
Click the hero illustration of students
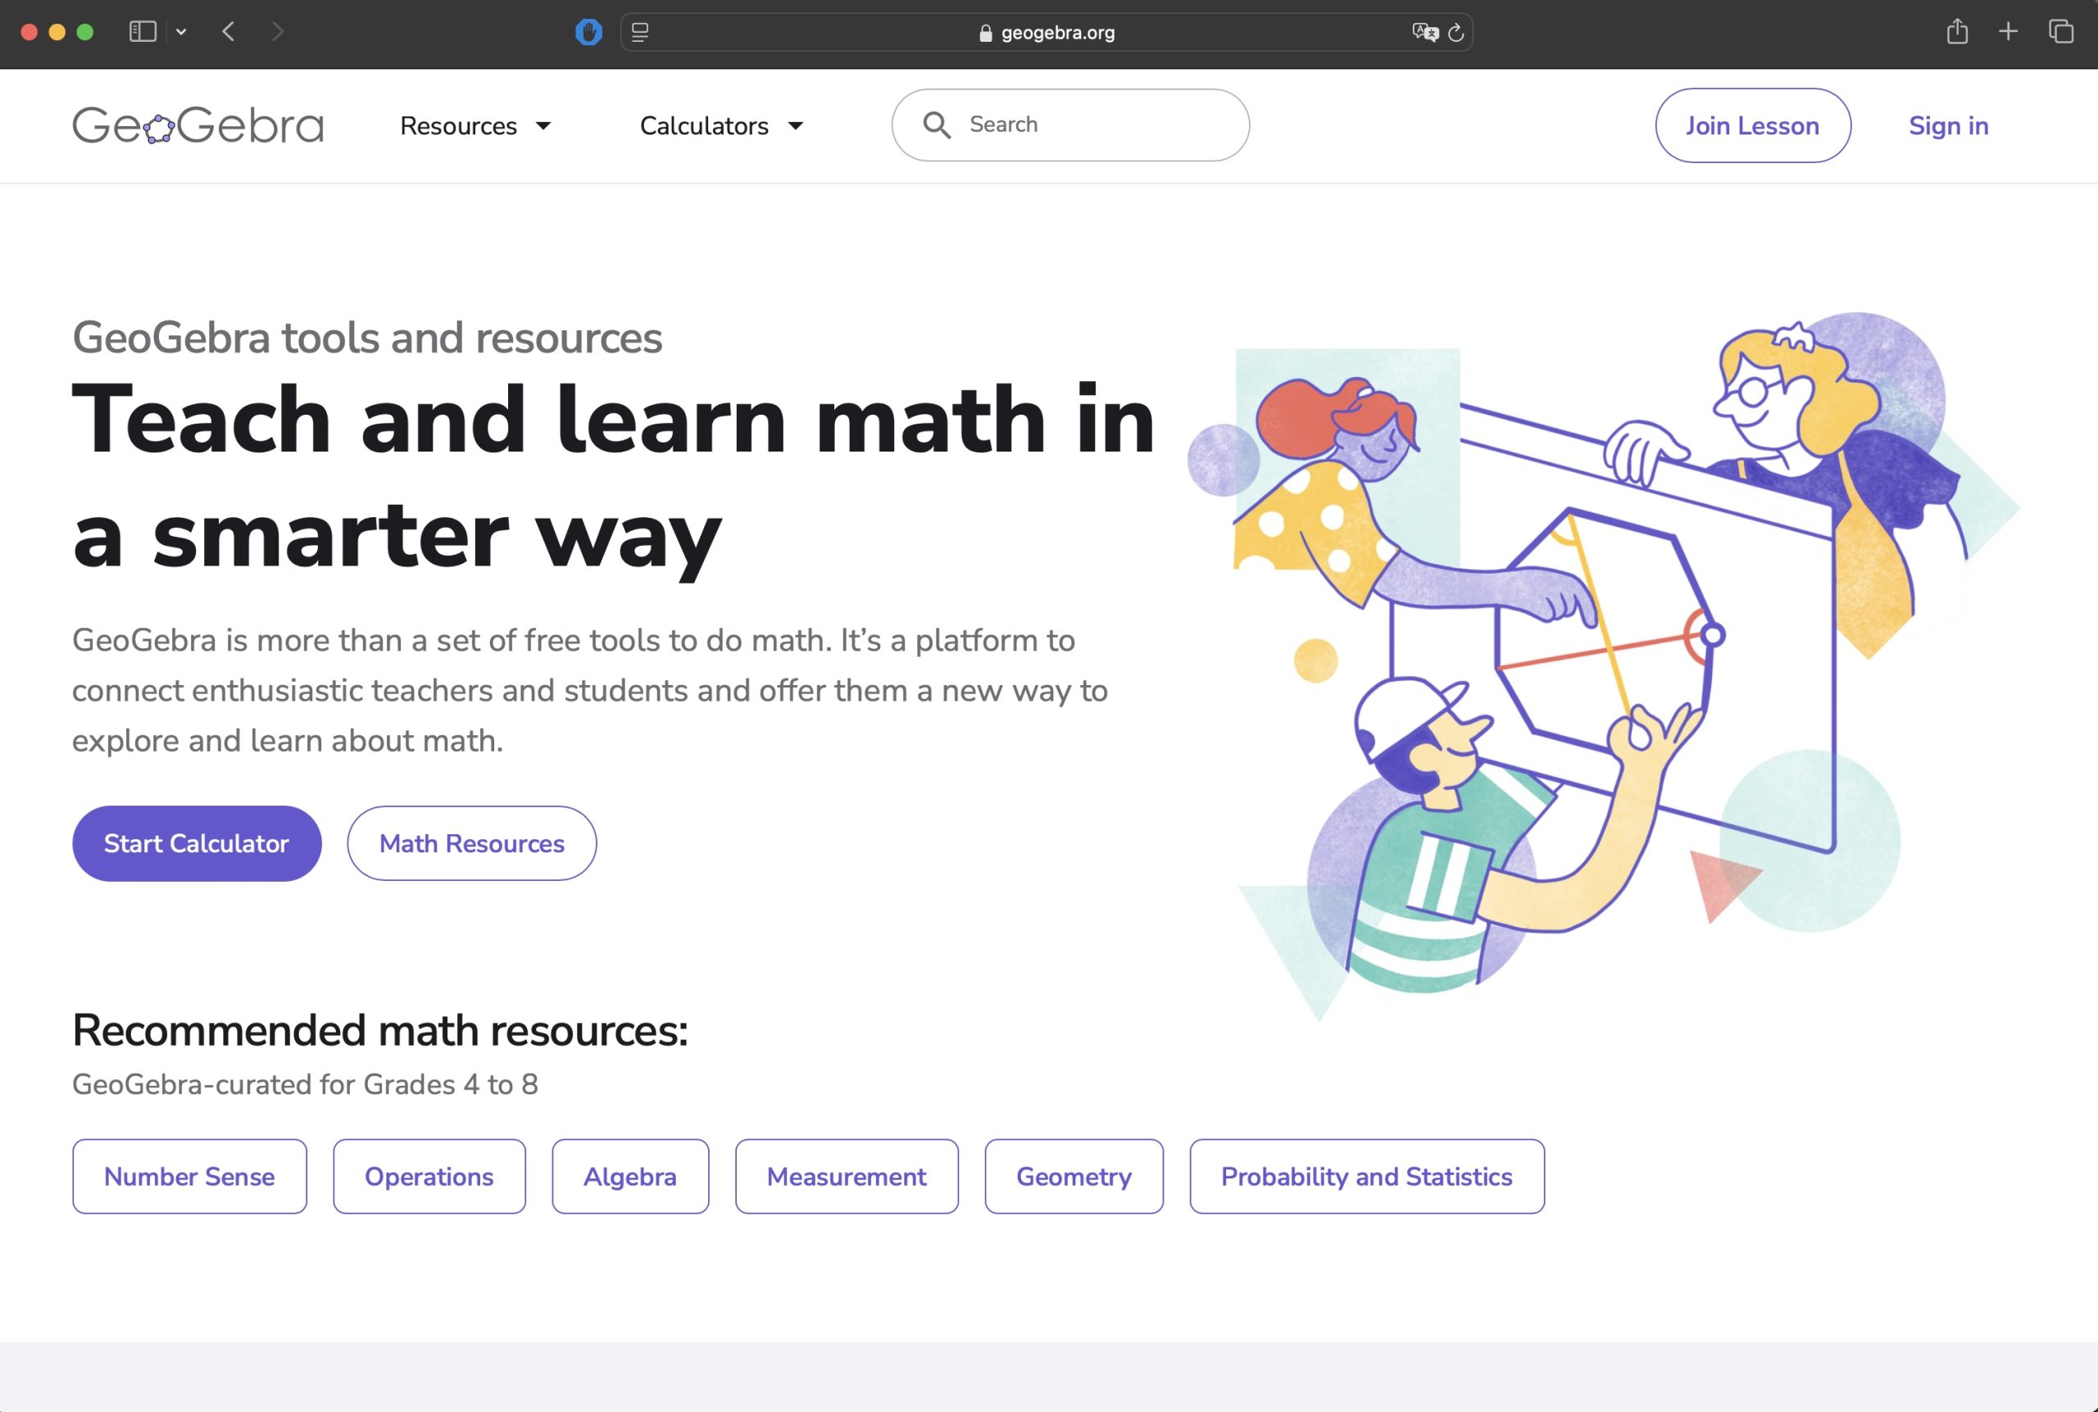1603,666
